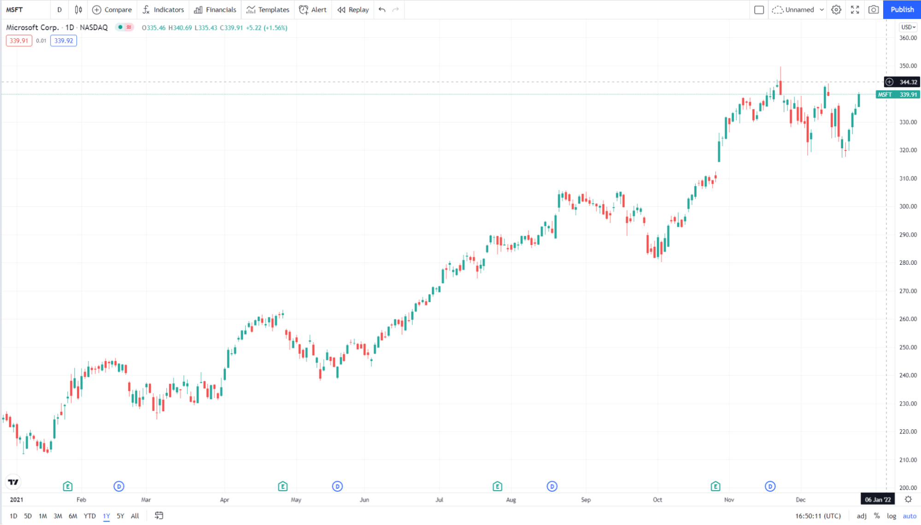
Task: Select the 6M date range
Action: coord(73,516)
